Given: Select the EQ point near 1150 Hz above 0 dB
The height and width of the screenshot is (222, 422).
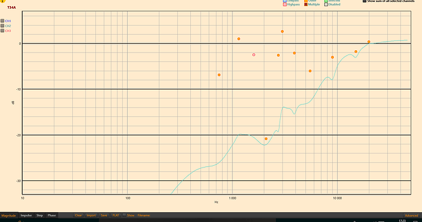Looking at the screenshot, I should tap(239, 39).
